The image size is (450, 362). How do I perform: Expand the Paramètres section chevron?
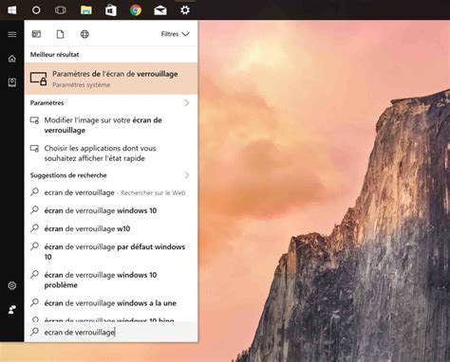[x=187, y=103]
